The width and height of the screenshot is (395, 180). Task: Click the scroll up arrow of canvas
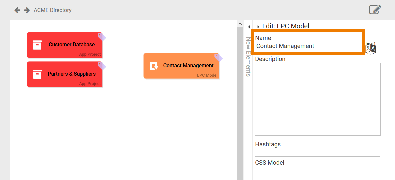point(240,24)
